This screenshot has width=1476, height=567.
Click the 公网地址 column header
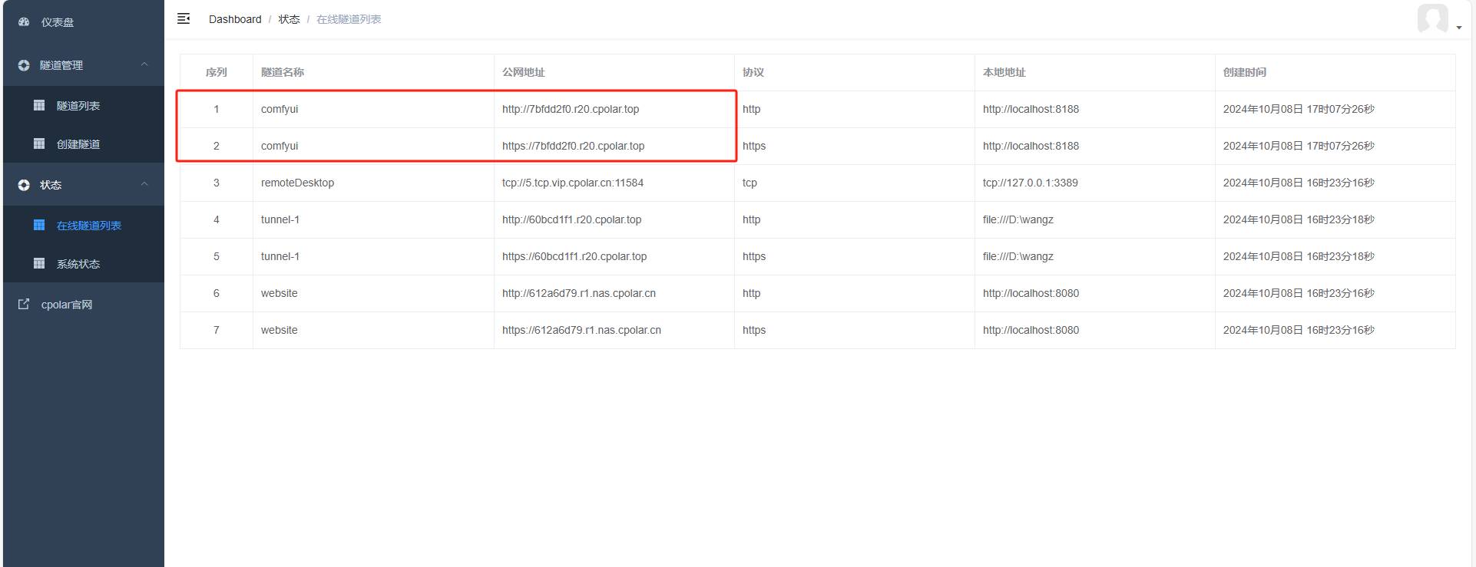pyautogui.click(x=524, y=72)
